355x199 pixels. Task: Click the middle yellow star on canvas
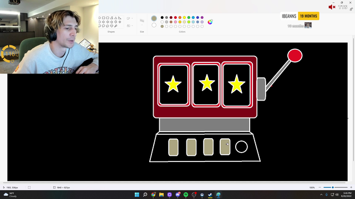(x=207, y=83)
